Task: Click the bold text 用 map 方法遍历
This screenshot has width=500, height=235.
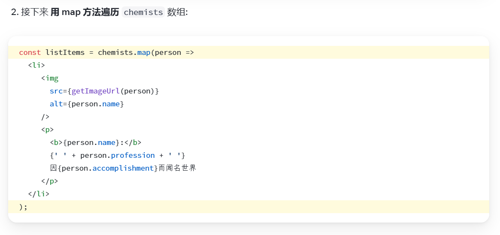Action: coord(85,12)
